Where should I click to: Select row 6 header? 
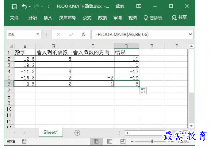[x=9, y=84]
